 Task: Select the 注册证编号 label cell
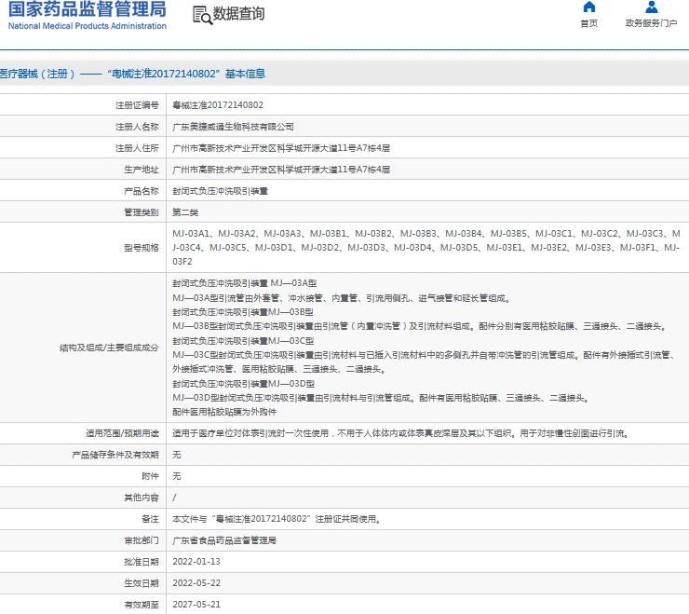pos(137,105)
